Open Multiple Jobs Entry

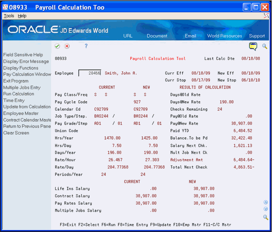22,88
